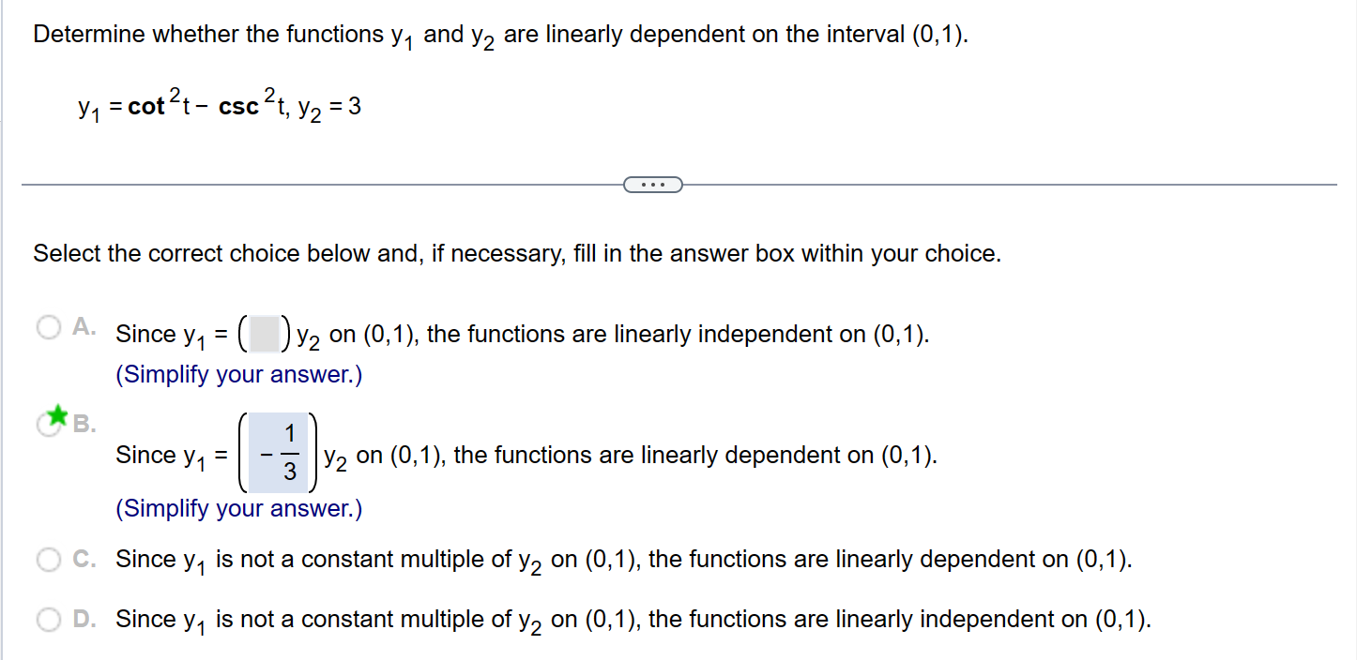Collapse the problem section via the ellipsis control
Viewport: 1357px width, 660px height.
653,185
